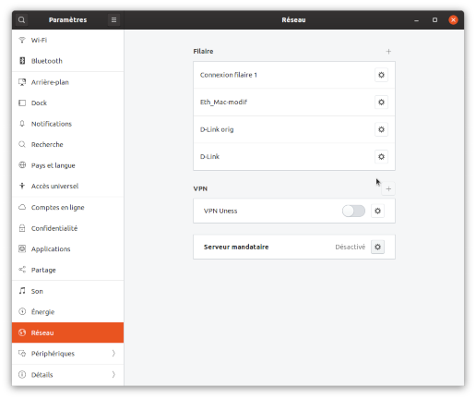Viewport: 476px width, 399px height.
Task: Select Bluetooth in the sidebar
Action: pyautogui.click(x=67, y=61)
